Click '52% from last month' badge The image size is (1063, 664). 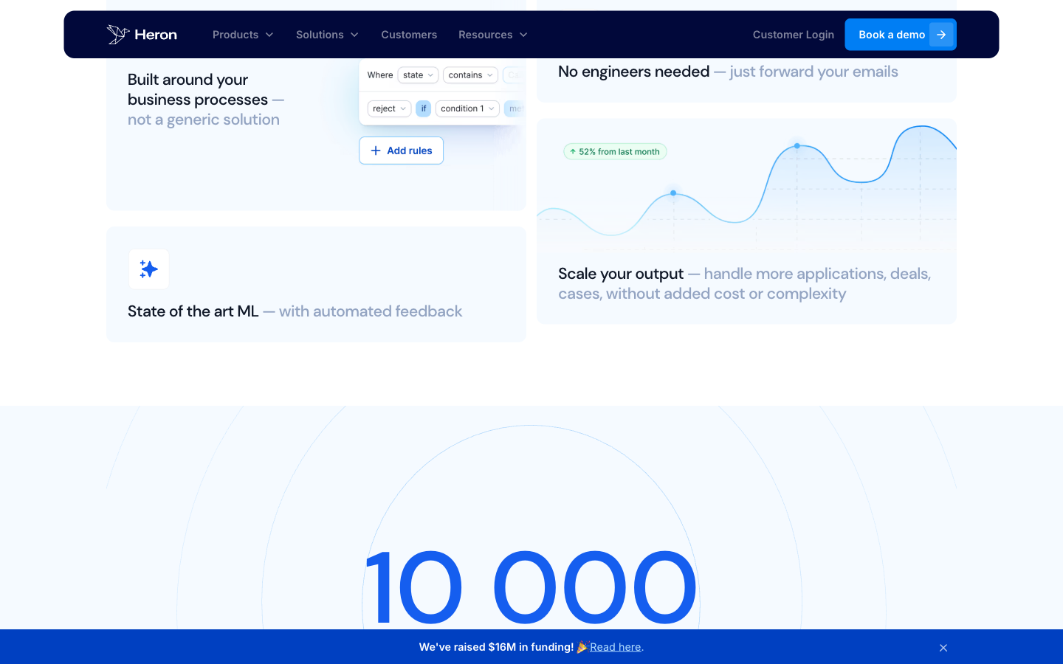pyautogui.click(x=615, y=151)
